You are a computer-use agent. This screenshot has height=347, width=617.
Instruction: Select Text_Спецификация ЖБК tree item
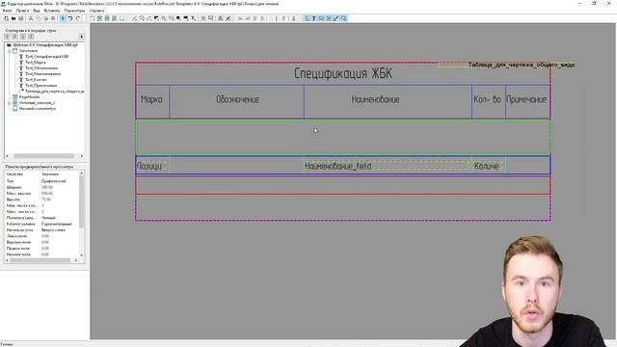coord(47,56)
